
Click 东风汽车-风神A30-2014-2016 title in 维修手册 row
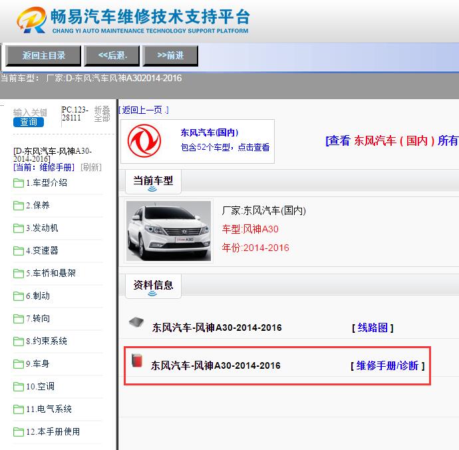[x=216, y=365]
